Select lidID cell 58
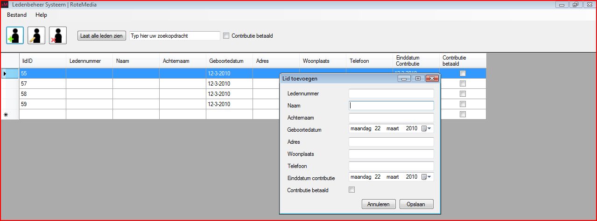This screenshot has height=221, width=597. click(x=42, y=94)
